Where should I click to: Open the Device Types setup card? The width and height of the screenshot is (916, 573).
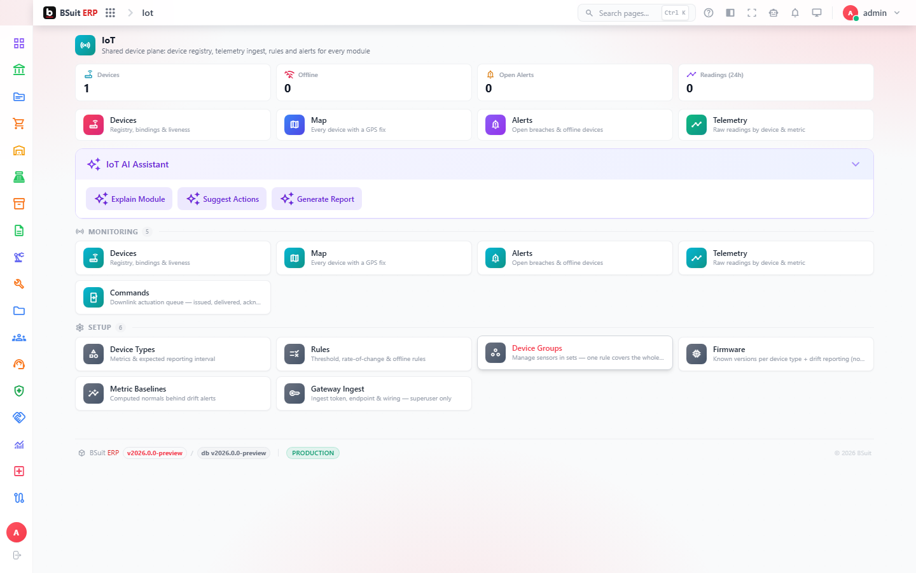[x=173, y=354]
